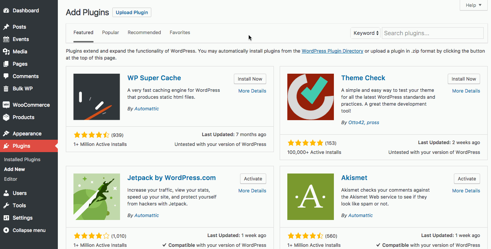Click the Products box icon
This screenshot has height=249, width=491.
pos(6,117)
